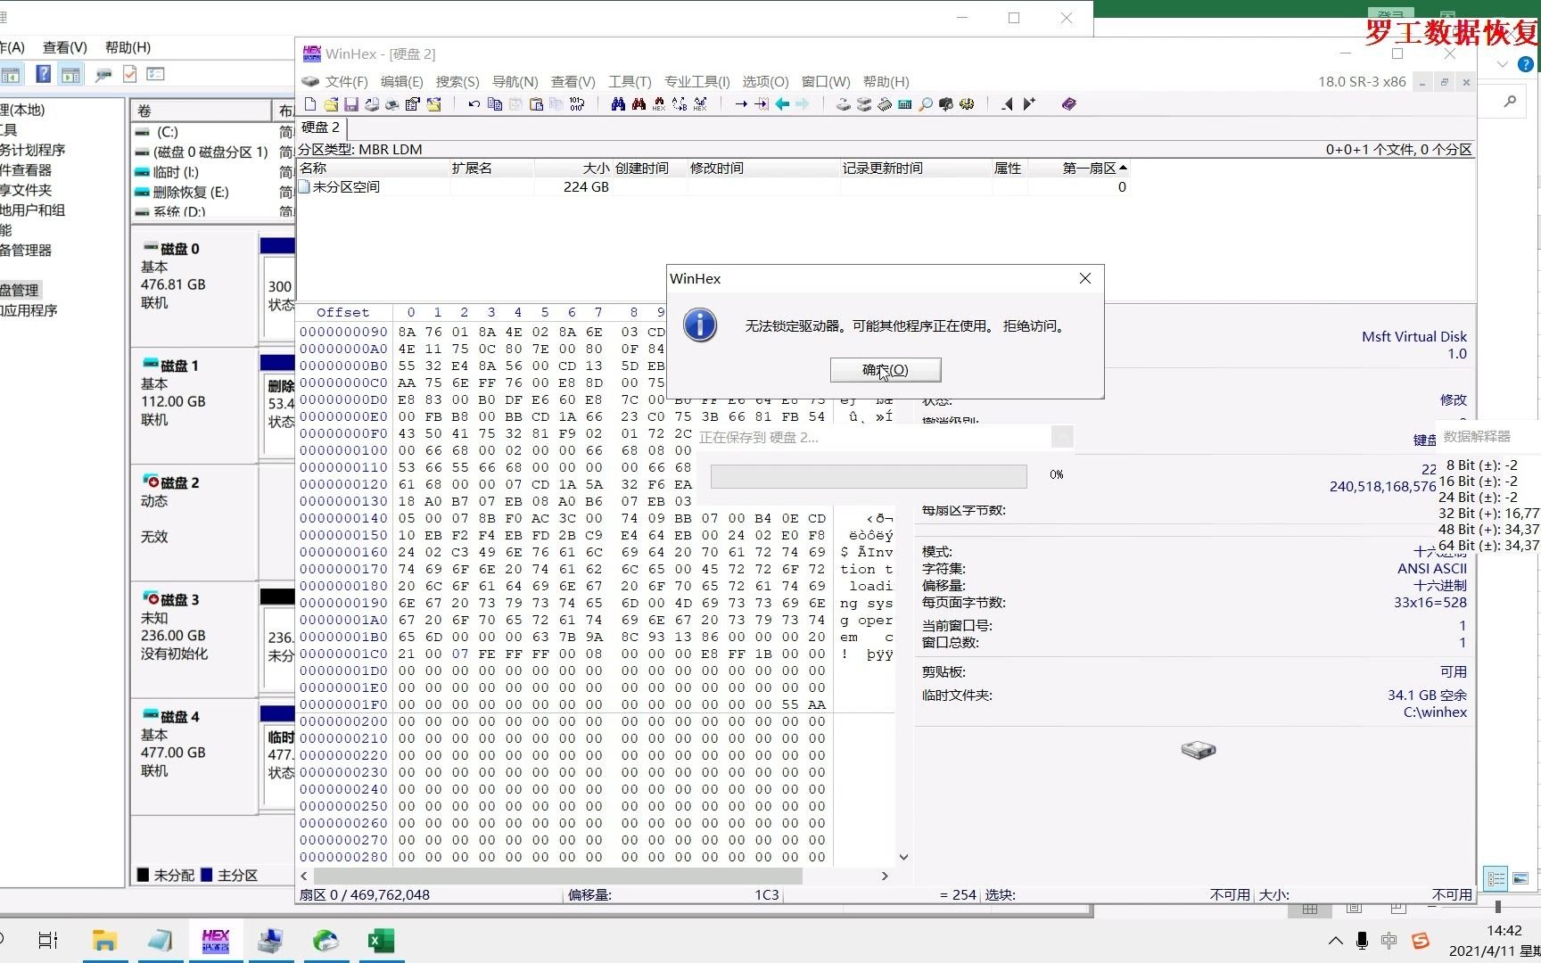This screenshot has height=963, width=1541.
Task: Select the 未分区空间 row
Action: click(712, 186)
